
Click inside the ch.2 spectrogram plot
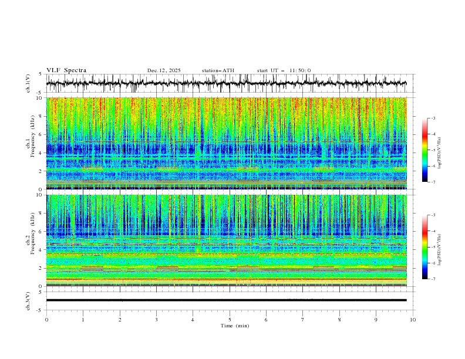(227, 241)
